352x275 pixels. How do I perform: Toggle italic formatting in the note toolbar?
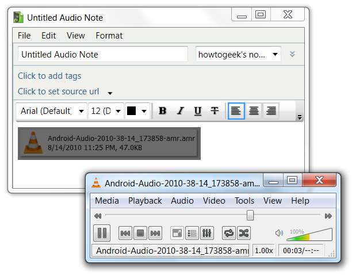(180, 110)
